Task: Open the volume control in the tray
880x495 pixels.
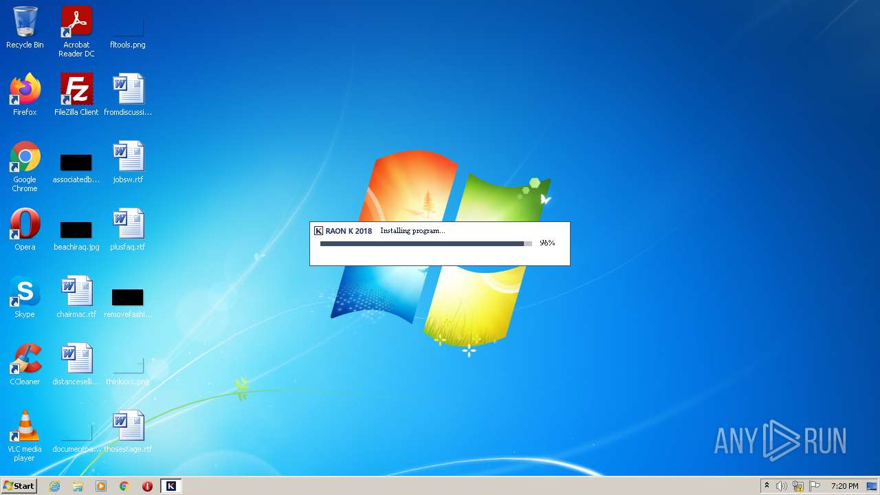Action: [782, 486]
